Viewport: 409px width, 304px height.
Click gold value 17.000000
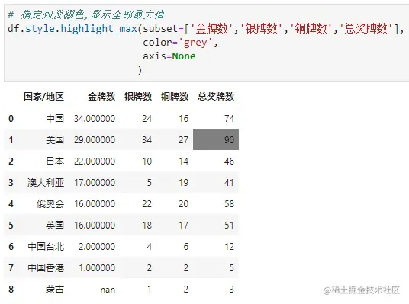point(95,183)
